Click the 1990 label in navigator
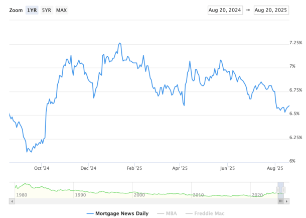 point(80,195)
